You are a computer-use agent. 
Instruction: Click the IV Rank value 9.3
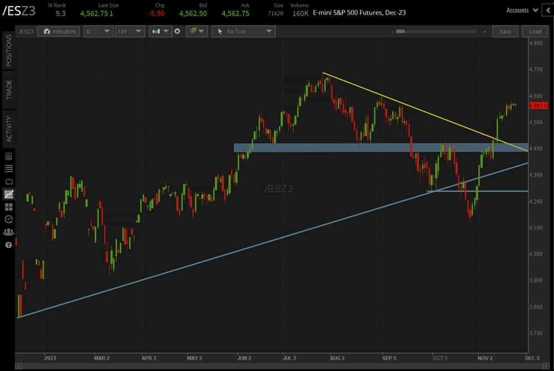tap(60, 13)
